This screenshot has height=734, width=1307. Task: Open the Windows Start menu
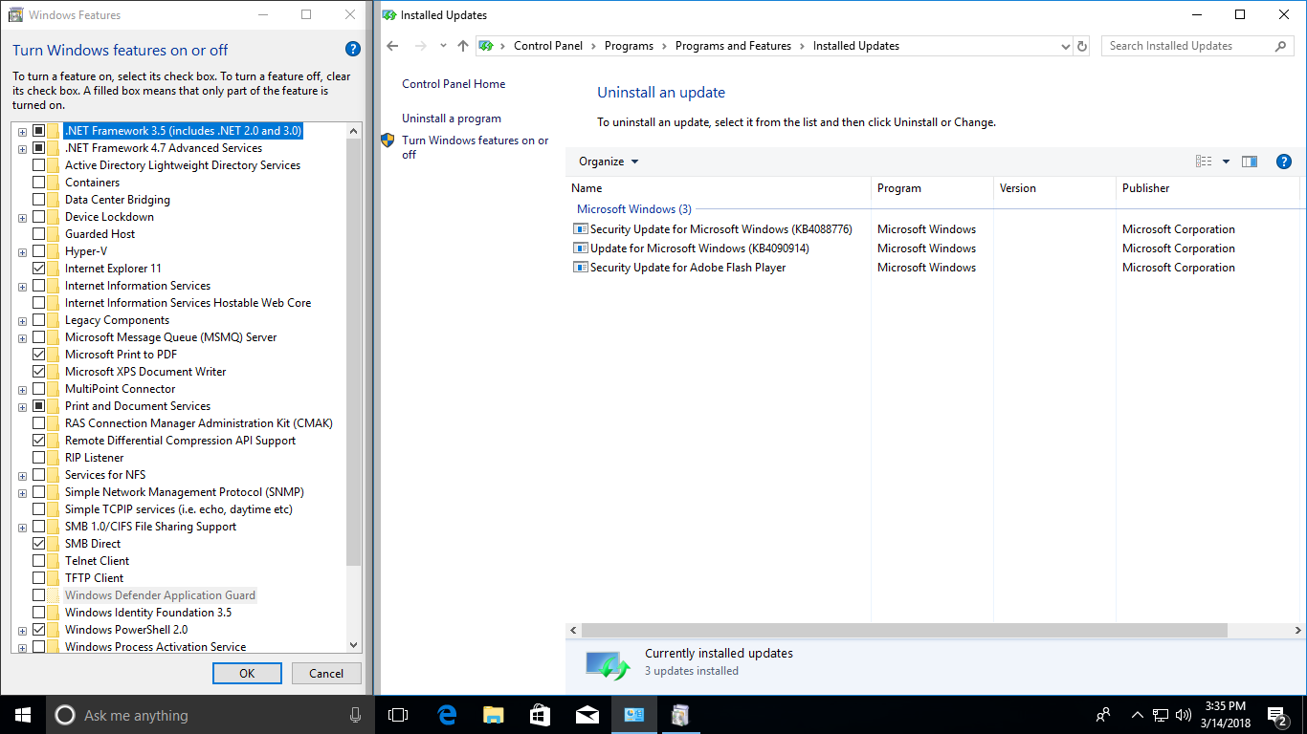point(23,715)
